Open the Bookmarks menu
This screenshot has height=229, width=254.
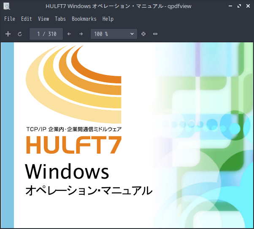[84, 19]
